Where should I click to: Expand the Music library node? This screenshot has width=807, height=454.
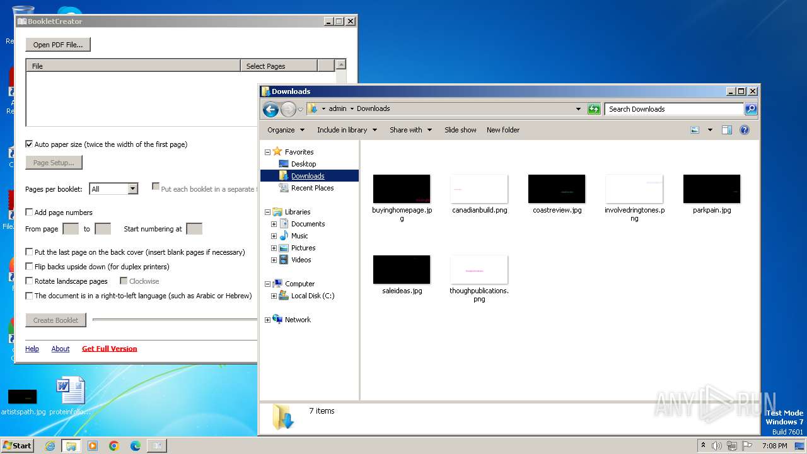pyautogui.click(x=274, y=236)
